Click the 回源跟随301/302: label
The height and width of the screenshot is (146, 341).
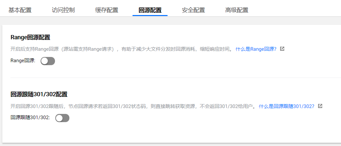(30, 118)
